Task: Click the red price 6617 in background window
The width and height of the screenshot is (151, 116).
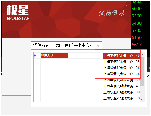Action: pyautogui.click(x=137, y=45)
